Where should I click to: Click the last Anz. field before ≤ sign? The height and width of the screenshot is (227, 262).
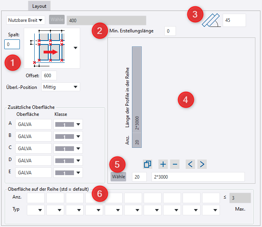pyautogui.click(x=211, y=198)
